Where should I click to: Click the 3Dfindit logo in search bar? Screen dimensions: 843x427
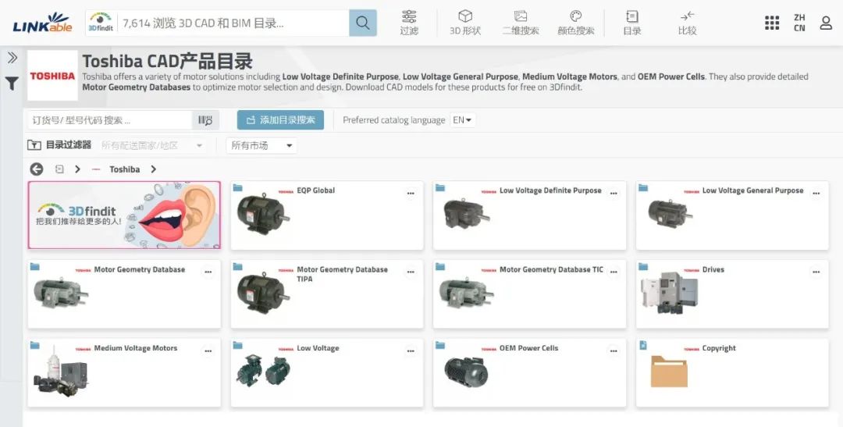pos(101,23)
